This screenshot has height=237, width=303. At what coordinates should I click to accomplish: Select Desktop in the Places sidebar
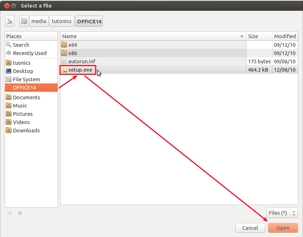coord(22,71)
